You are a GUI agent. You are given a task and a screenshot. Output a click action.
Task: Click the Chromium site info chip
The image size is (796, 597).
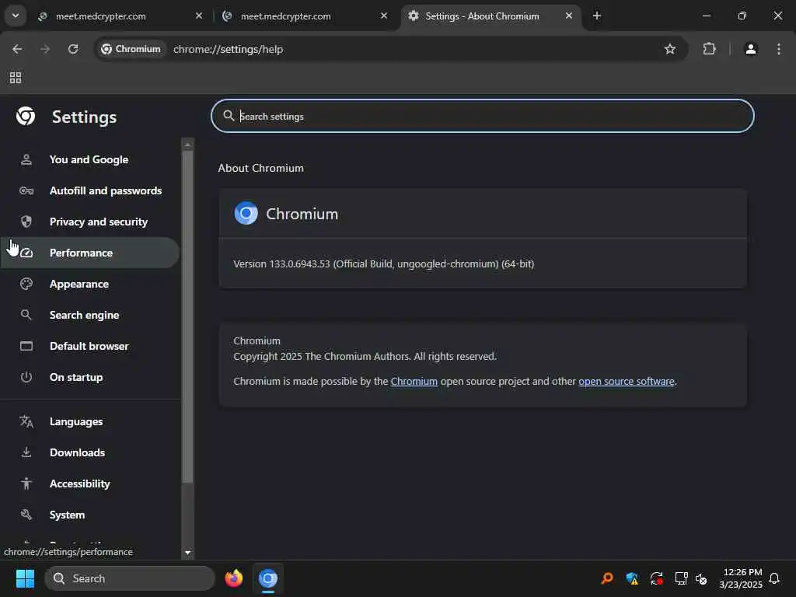click(x=131, y=49)
